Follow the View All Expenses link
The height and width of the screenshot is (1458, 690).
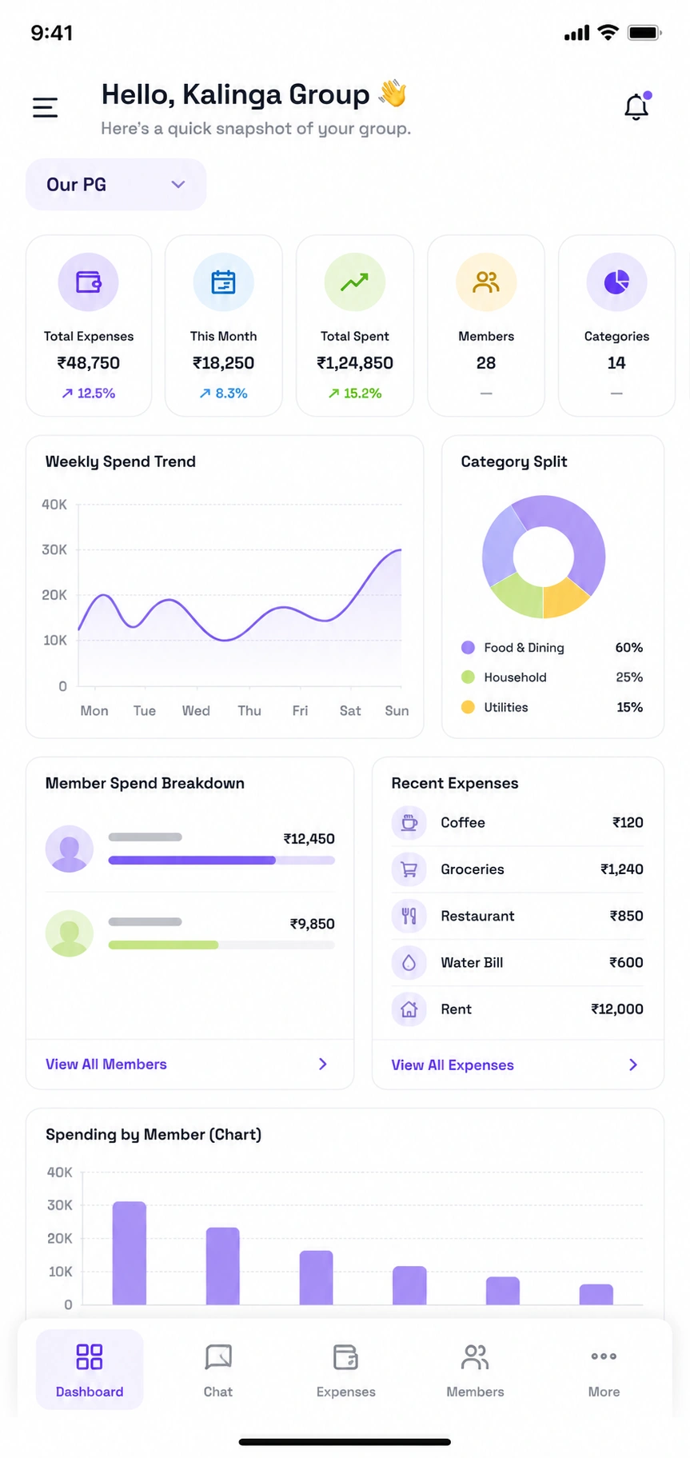click(x=453, y=1065)
